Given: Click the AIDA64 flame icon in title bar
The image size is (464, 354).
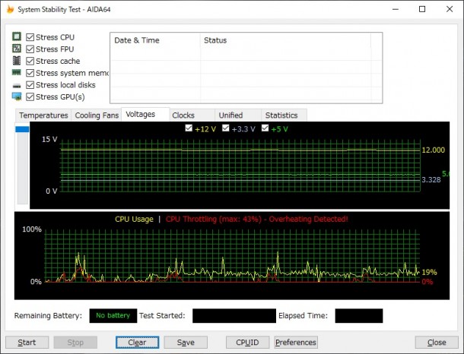Looking at the screenshot, I should pos(10,8).
